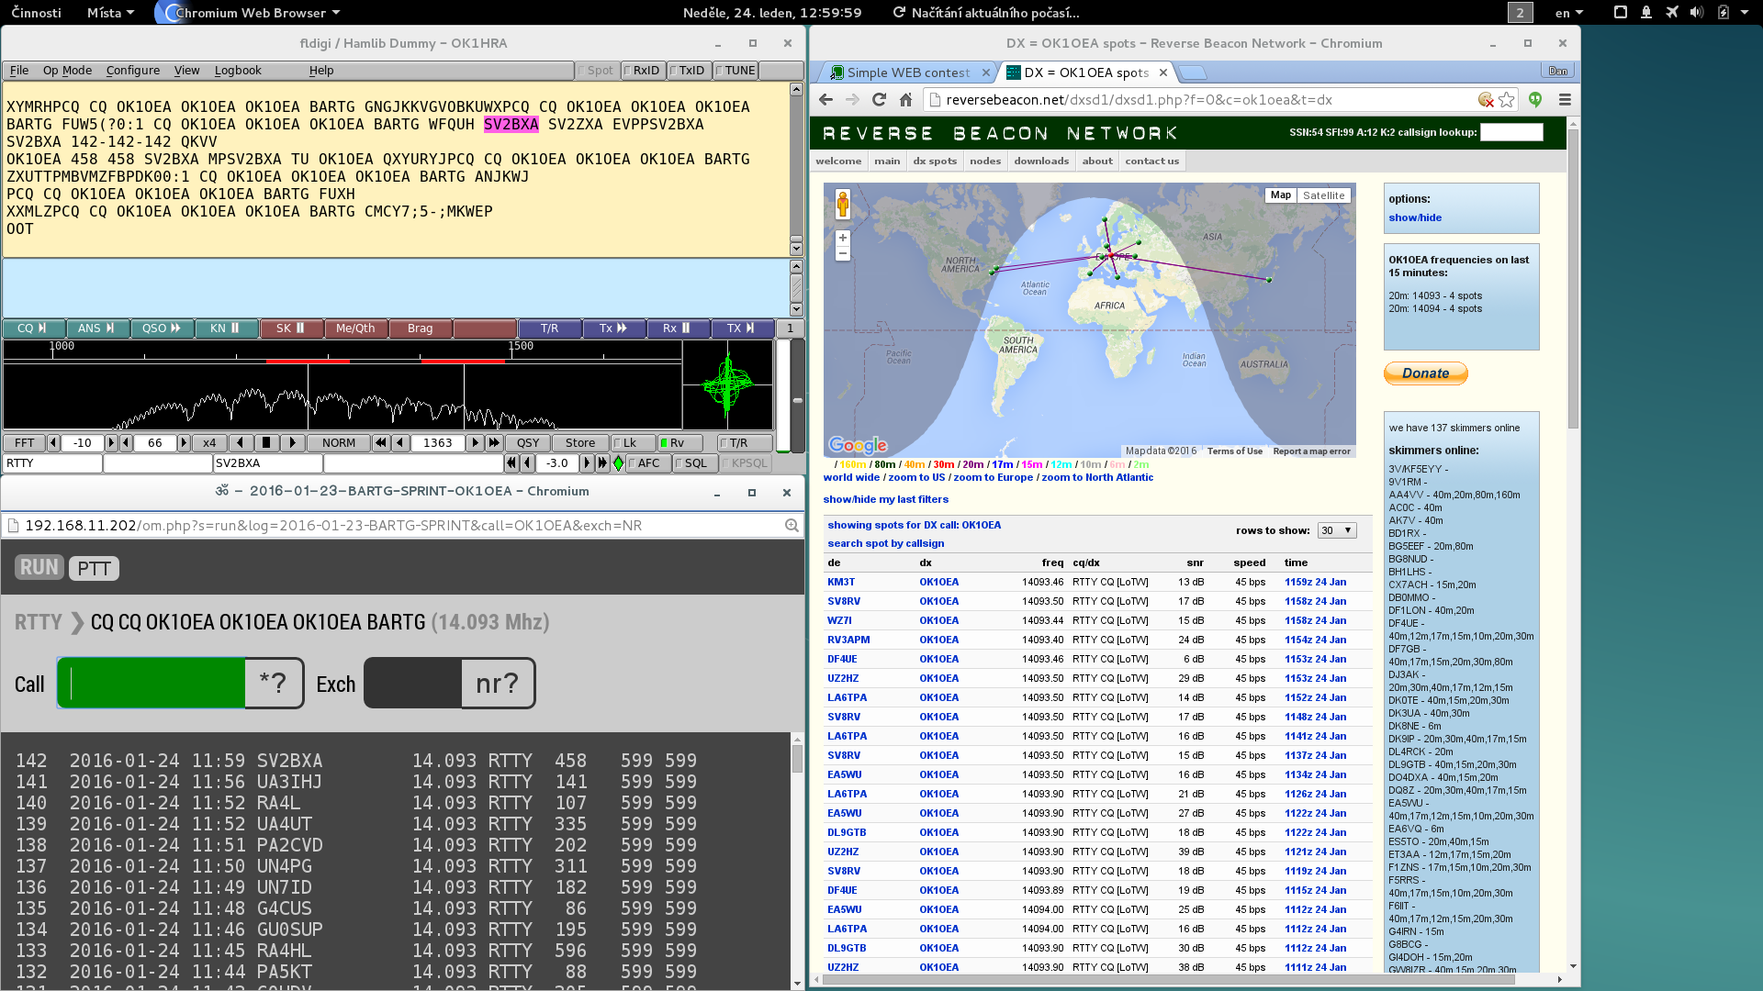Screen dimensions: 1763x991
Task: Switch the map to Satellite view
Action: [x=1323, y=195]
